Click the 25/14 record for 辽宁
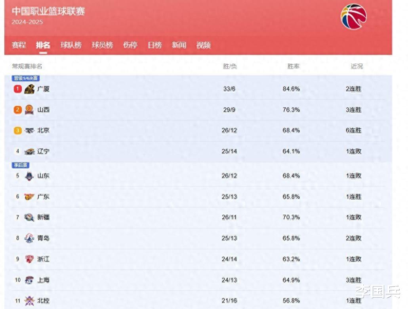 pyautogui.click(x=229, y=151)
